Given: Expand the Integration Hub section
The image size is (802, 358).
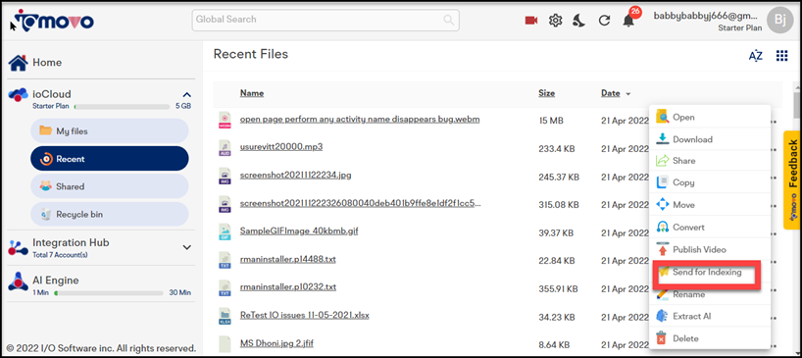Looking at the screenshot, I should 187,247.
